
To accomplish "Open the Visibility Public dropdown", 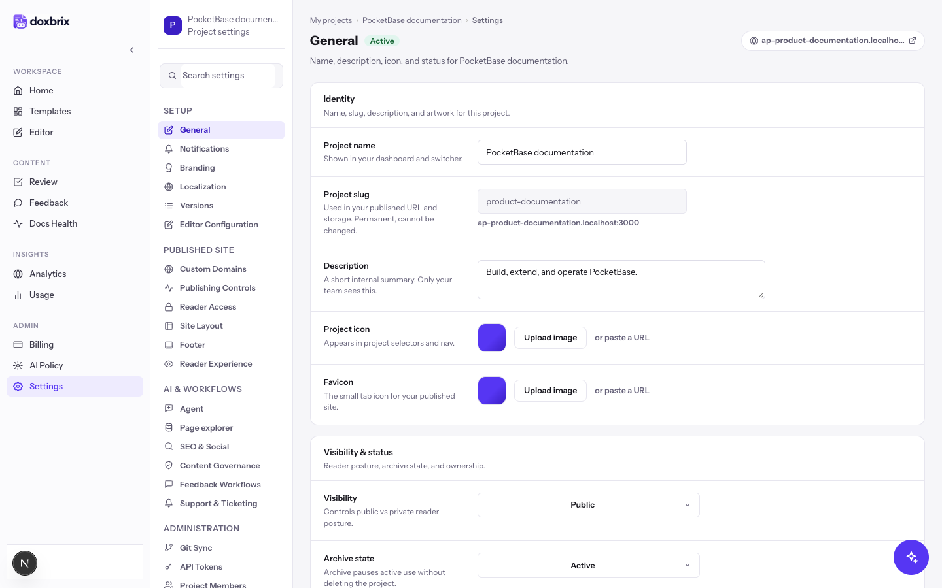I will [x=589, y=505].
